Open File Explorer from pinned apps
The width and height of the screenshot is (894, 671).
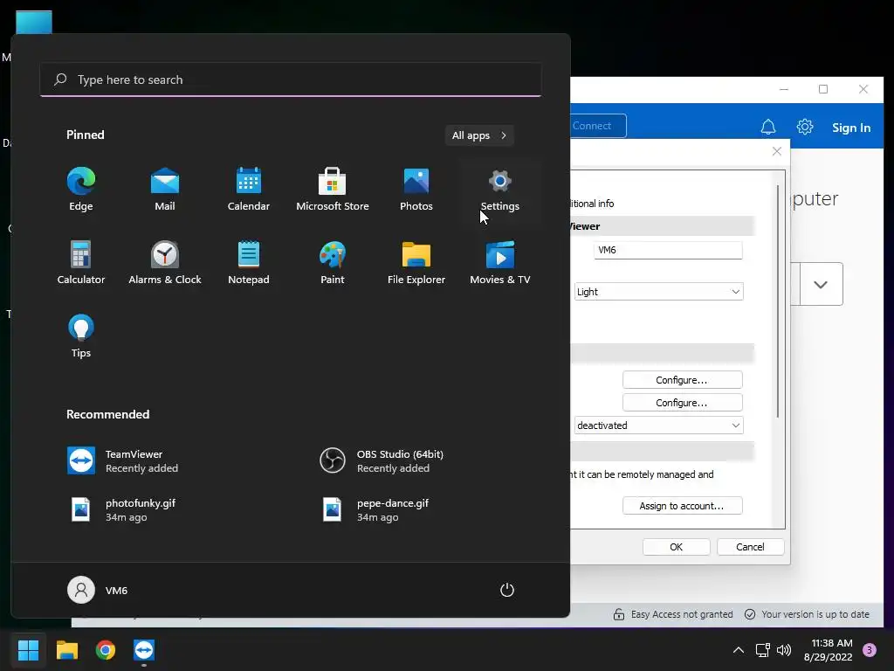416,263
